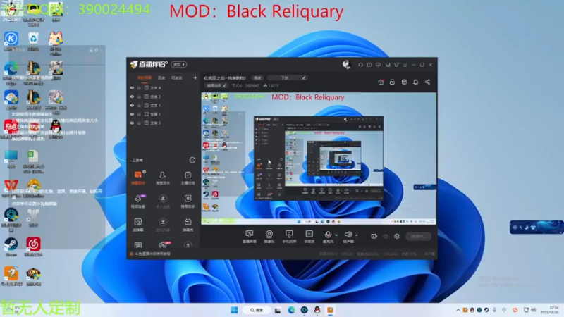
Task: Open the category selector beside 修改
Action: [287, 77]
